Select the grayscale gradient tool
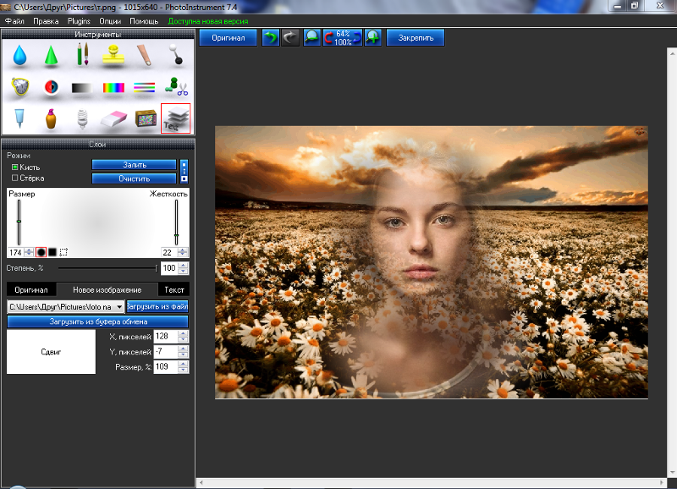This screenshot has height=489, width=677. pos(82,88)
